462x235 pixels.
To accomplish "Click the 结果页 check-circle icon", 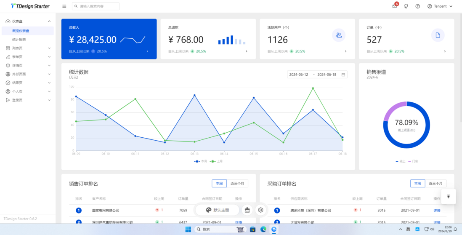I will tap(8, 83).
